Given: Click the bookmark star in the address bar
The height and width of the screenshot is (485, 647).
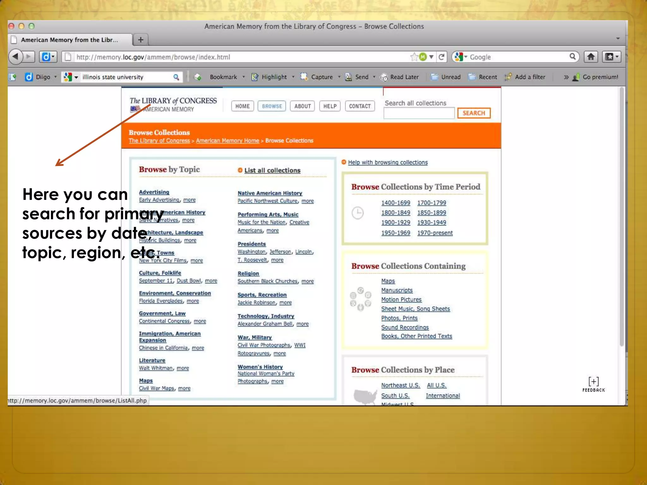Looking at the screenshot, I should pyautogui.click(x=414, y=57).
